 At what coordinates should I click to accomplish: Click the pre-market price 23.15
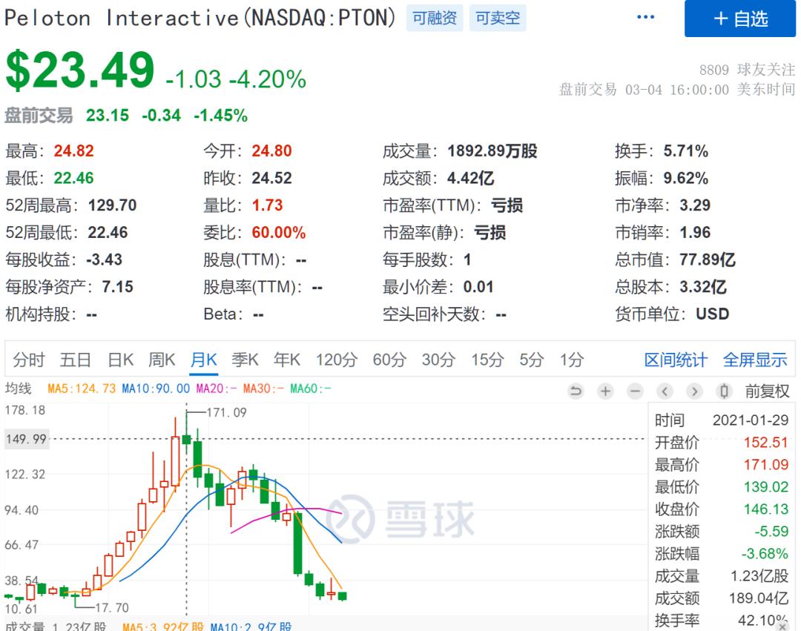[108, 116]
